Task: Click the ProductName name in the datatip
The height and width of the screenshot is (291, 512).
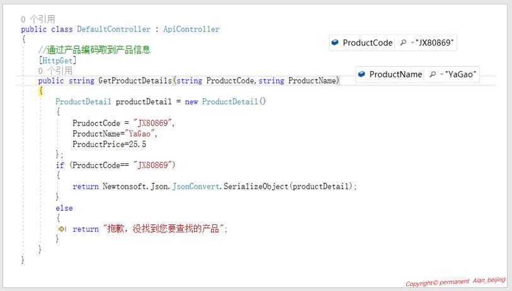Action: coord(395,74)
